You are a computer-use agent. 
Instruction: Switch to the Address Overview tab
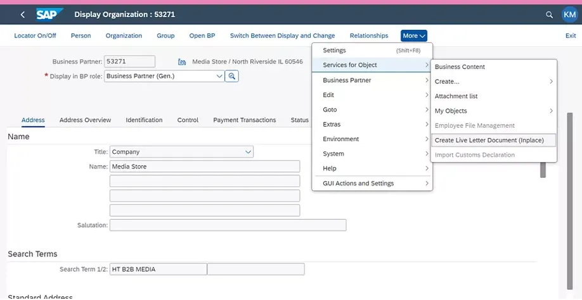tap(85, 120)
